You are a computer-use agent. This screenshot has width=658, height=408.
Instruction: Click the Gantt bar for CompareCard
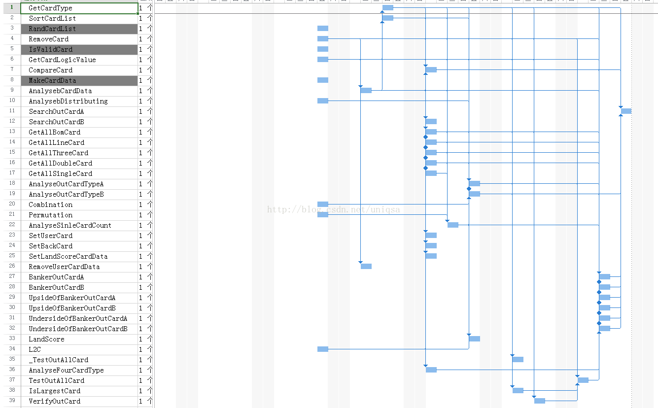coord(431,69)
